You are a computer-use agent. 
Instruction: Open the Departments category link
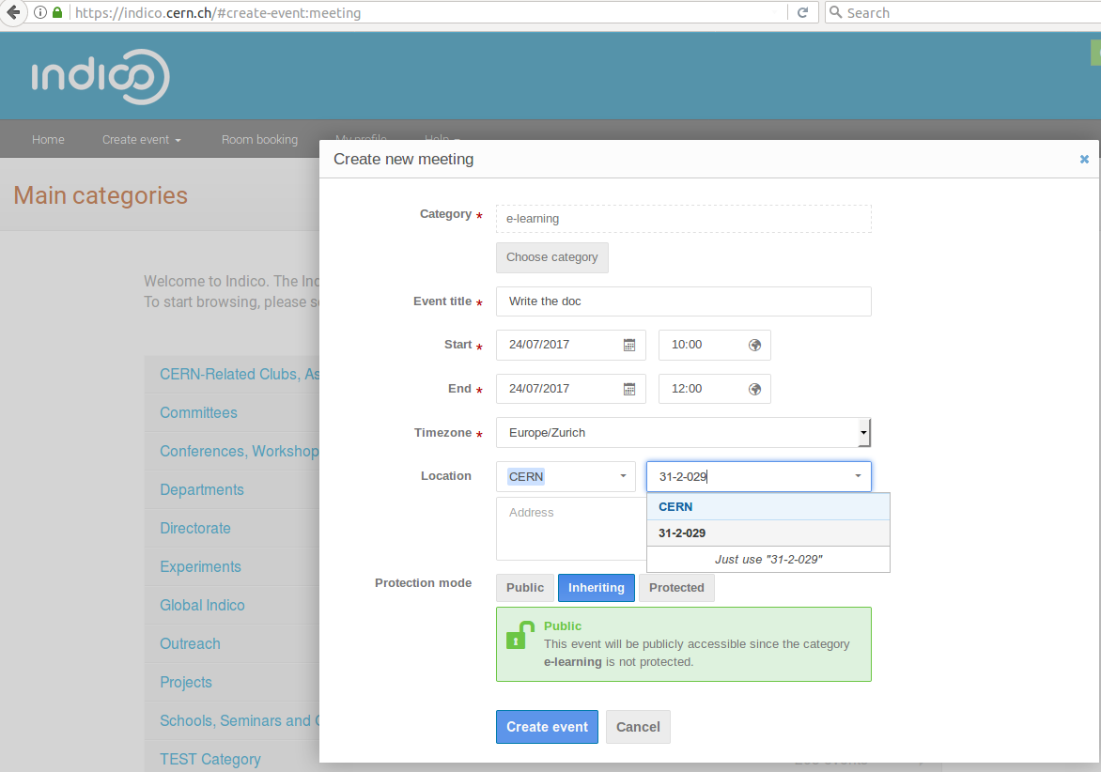202,490
